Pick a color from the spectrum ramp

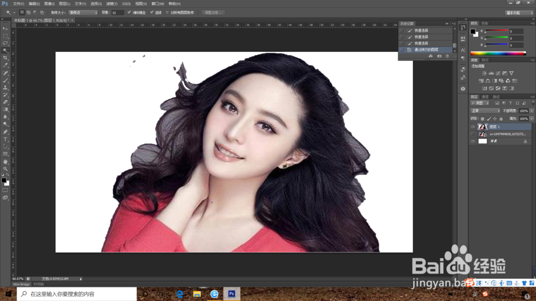click(x=498, y=53)
